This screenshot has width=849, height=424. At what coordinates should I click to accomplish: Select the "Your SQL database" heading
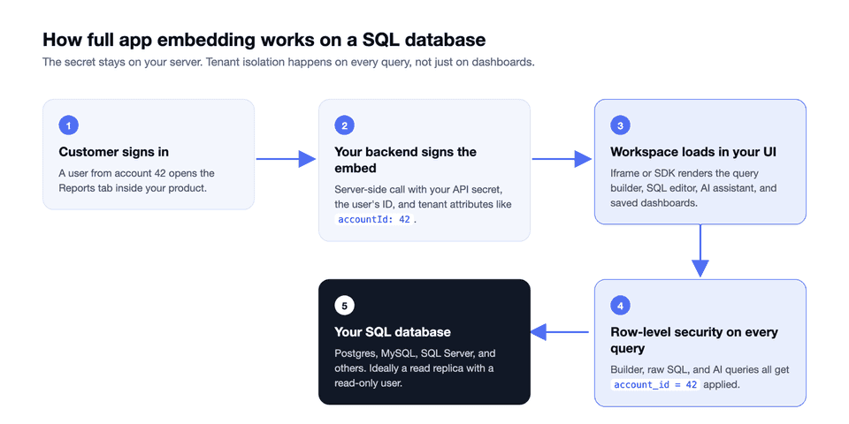pyautogui.click(x=393, y=331)
